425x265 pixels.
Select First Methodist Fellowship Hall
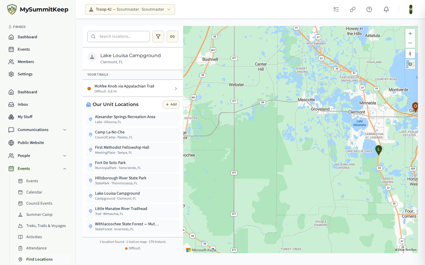point(133,150)
